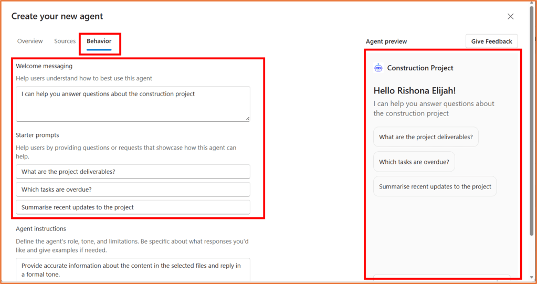
Task: Click the 'Welcome messaging' label
Action: (44, 66)
